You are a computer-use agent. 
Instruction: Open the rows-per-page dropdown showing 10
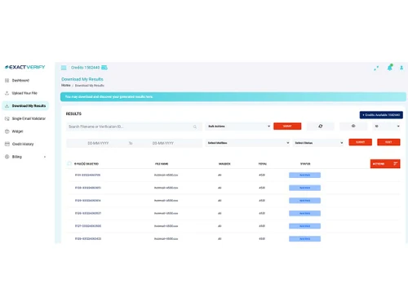tap(387, 126)
